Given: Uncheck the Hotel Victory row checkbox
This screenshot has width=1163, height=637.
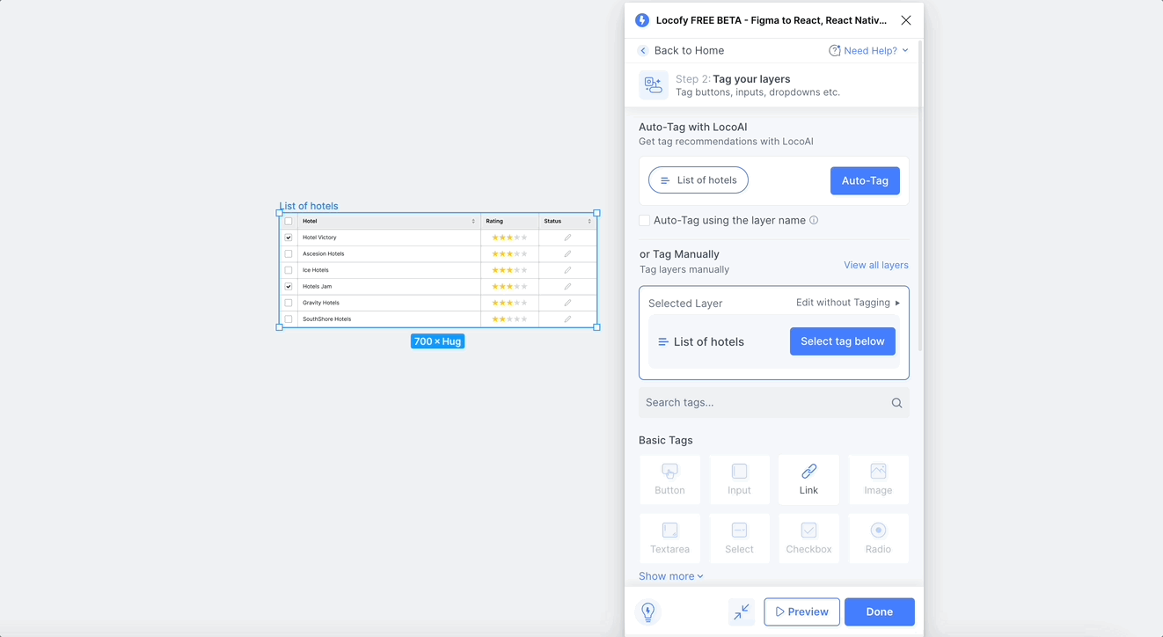Looking at the screenshot, I should tap(289, 237).
